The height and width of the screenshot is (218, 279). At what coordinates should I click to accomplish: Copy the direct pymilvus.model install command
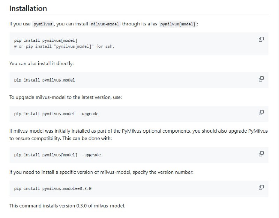261,79
